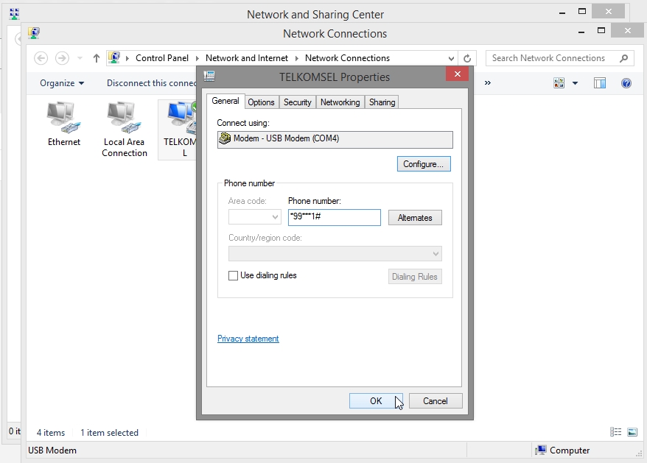Click the search magnifier icon
647x463 pixels.
pyautogui.click(x=624, y=58)
